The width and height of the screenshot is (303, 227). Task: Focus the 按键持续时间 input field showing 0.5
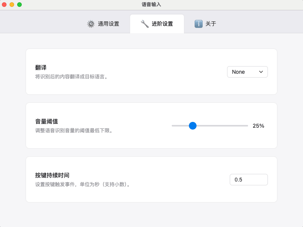coord(248,180)
